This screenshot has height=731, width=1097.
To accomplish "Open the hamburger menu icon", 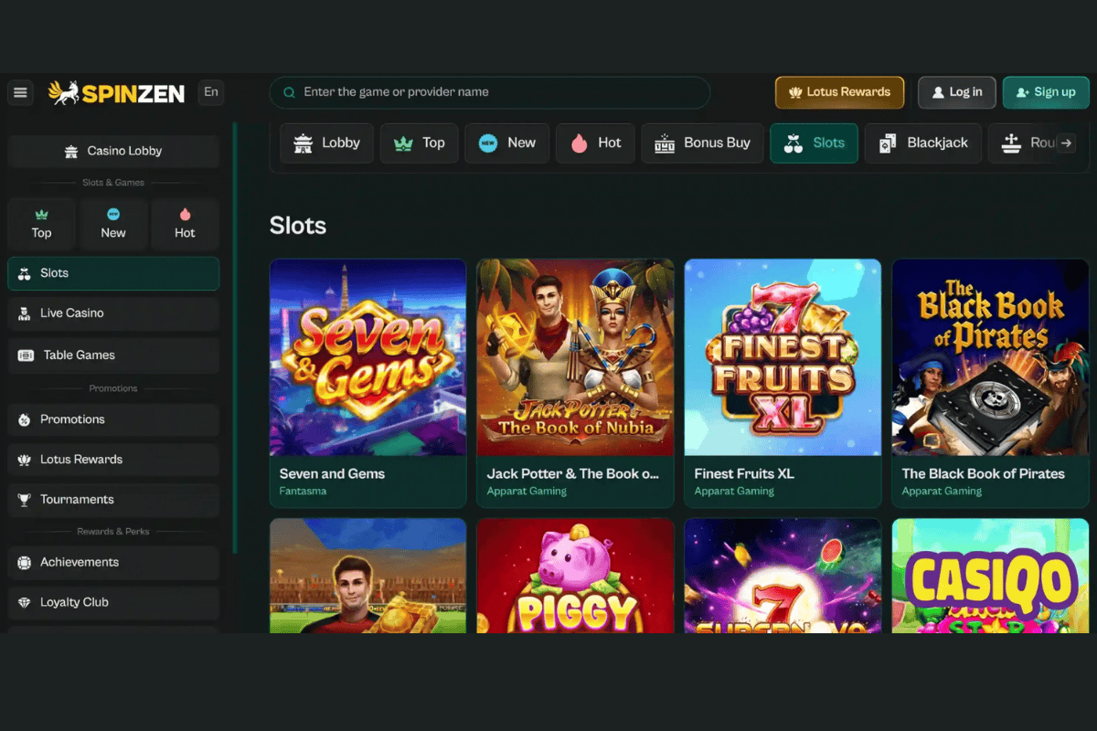I will coord(20,92).
